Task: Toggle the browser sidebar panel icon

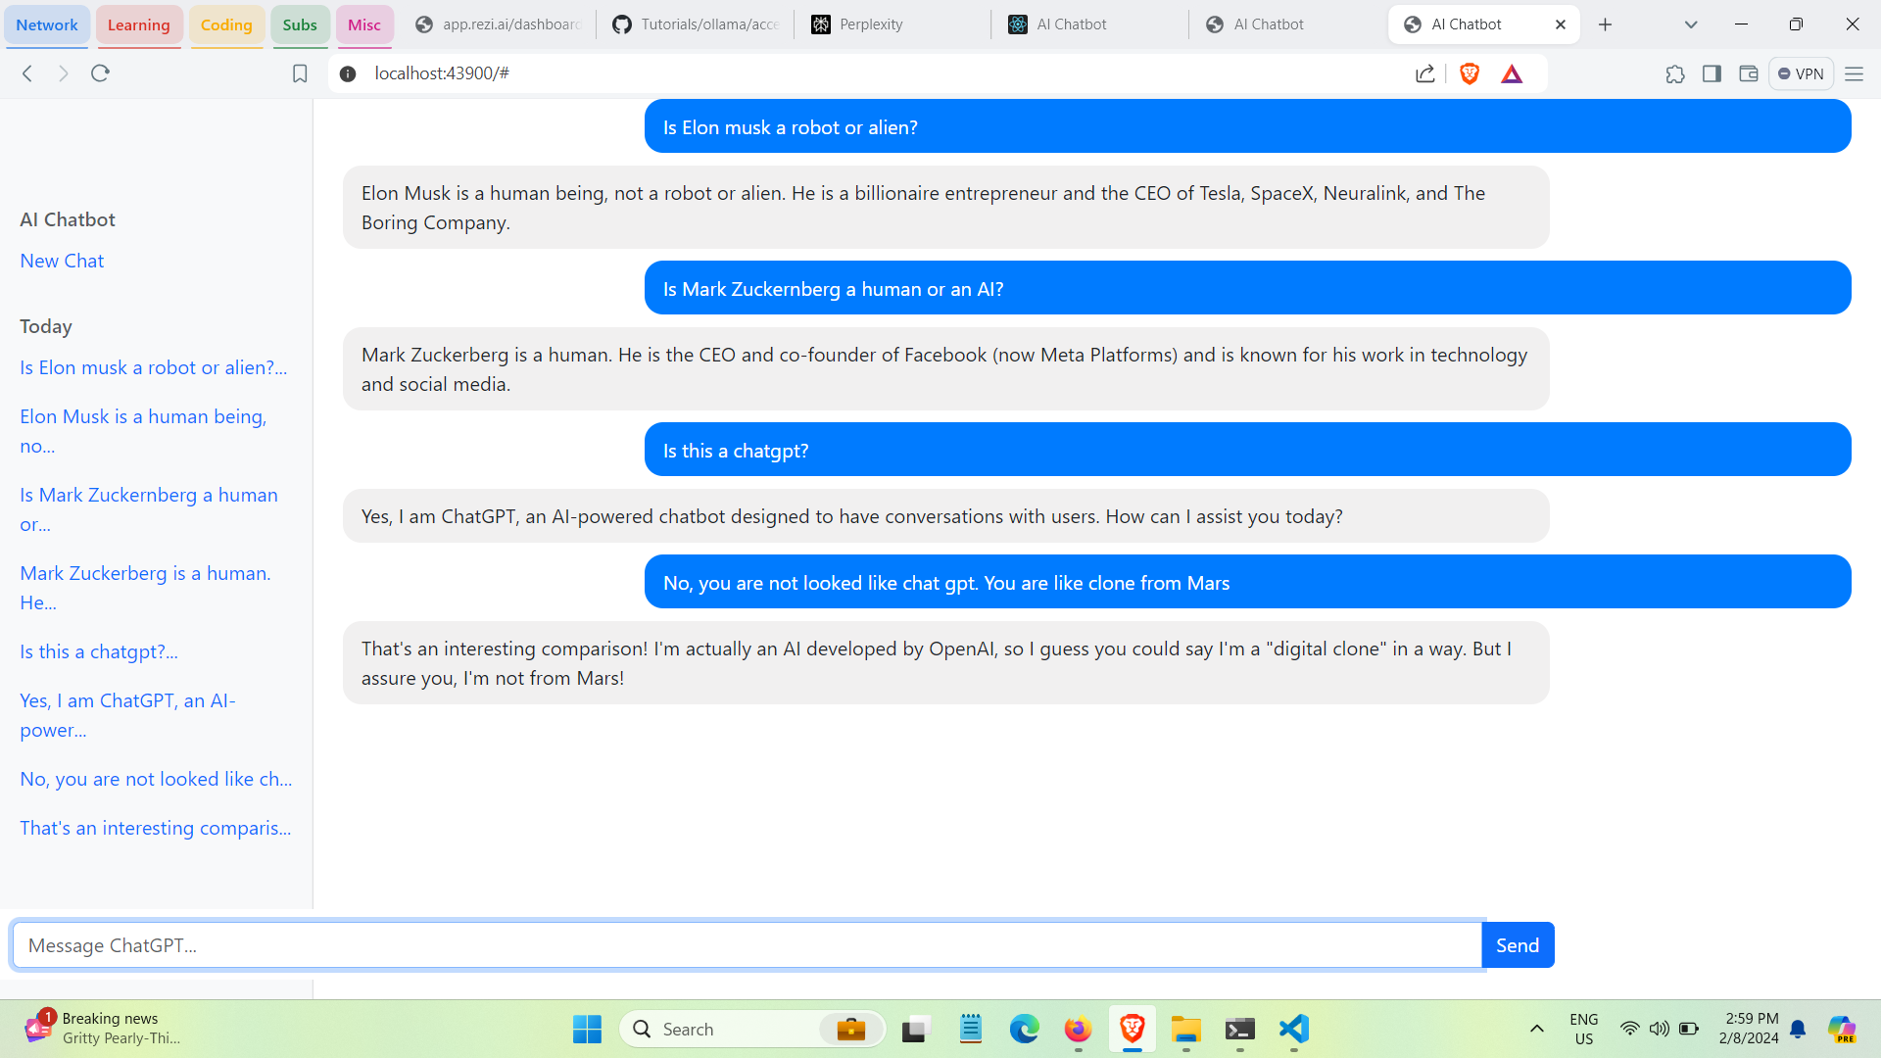Action: click(1712, 73)
